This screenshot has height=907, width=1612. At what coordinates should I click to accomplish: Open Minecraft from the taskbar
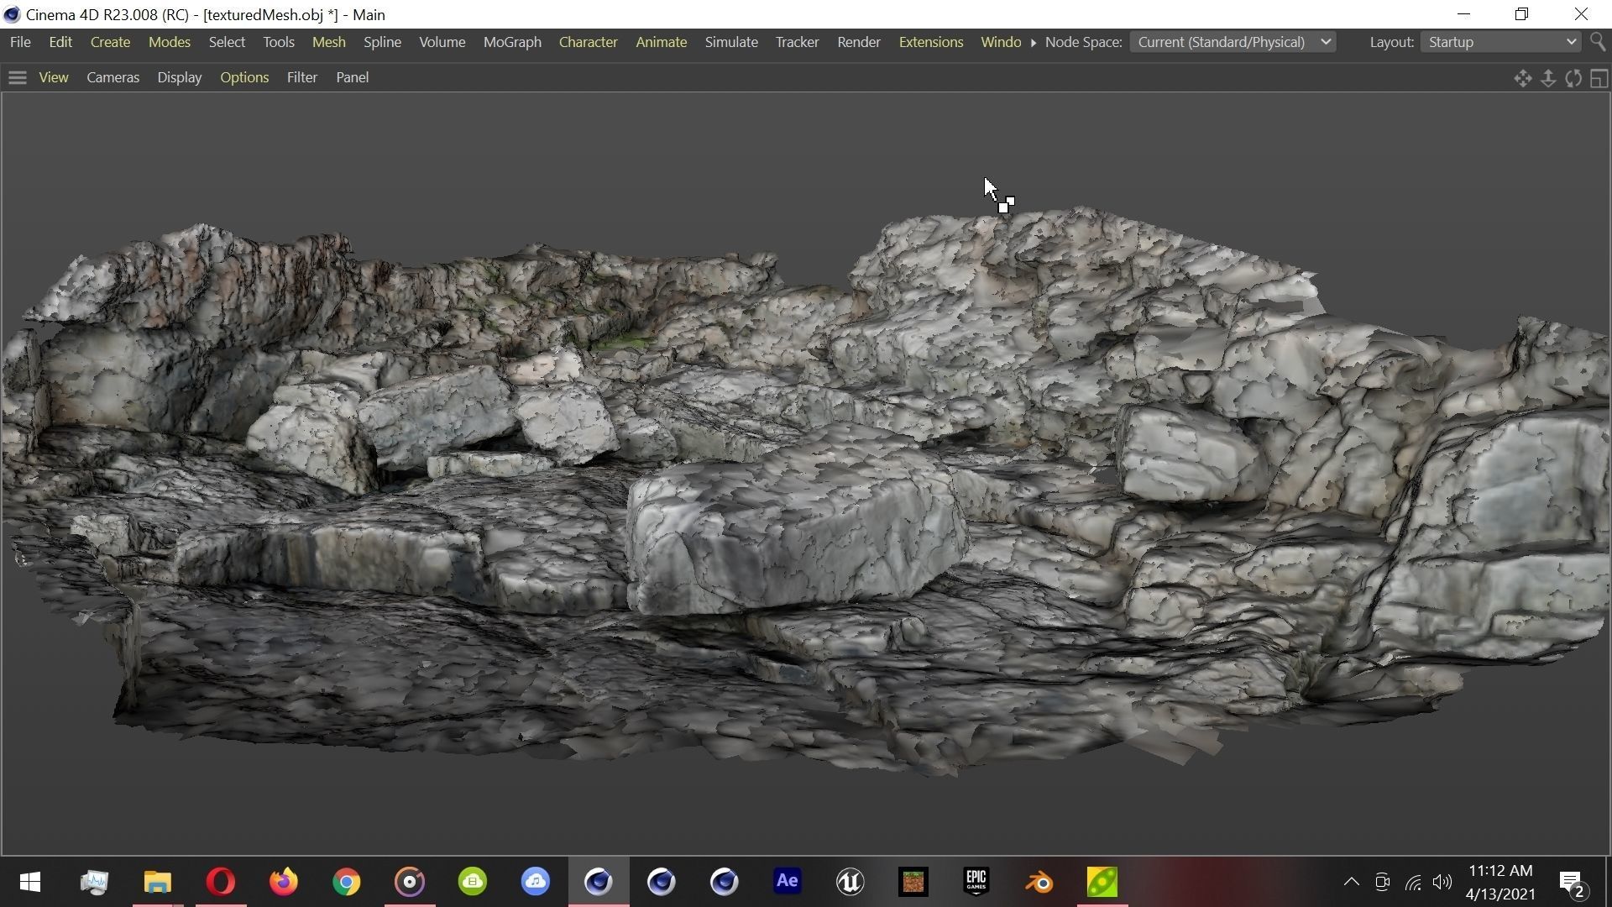coord(913,882)
